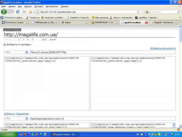The height and width of the screenshot is (137, 182).
Task: Switch to the MegaLife tab
Action: point(164,23)
